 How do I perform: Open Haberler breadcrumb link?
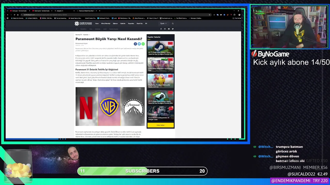(86, 34)
